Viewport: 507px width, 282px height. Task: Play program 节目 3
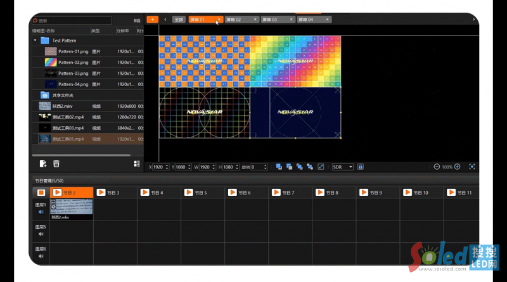click(x=101, y=192)
